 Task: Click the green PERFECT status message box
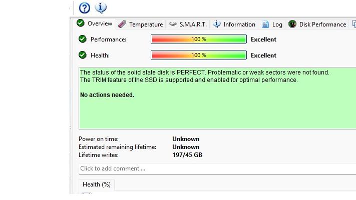(x=217, y=98)
